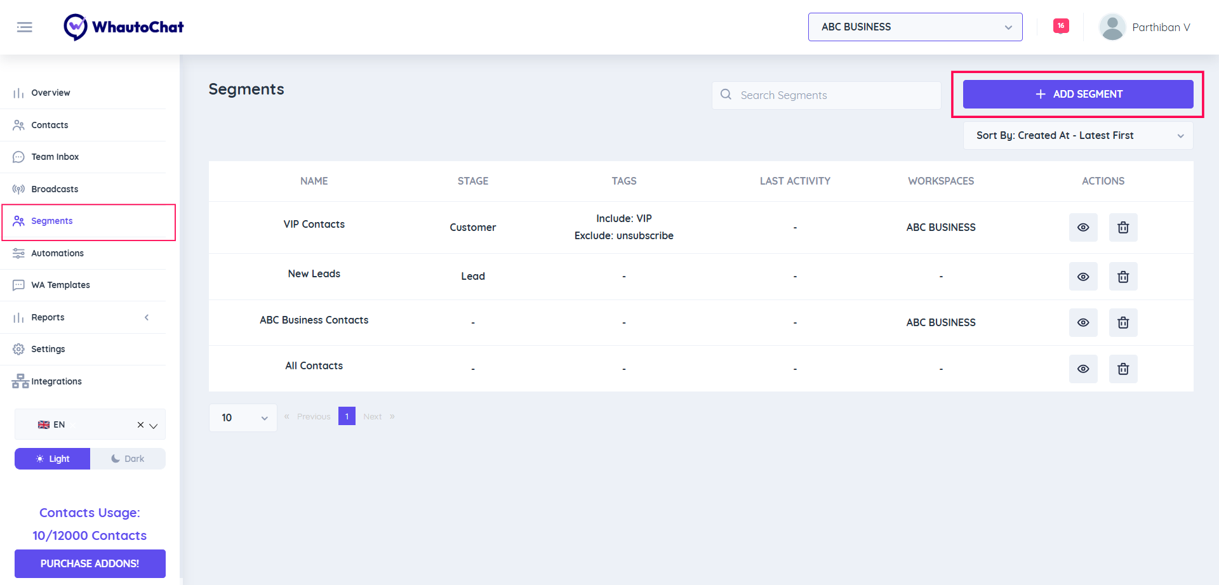1219x585 pixels.
Task: Collapse the Reports sidebar submenu
Action: 147,317
